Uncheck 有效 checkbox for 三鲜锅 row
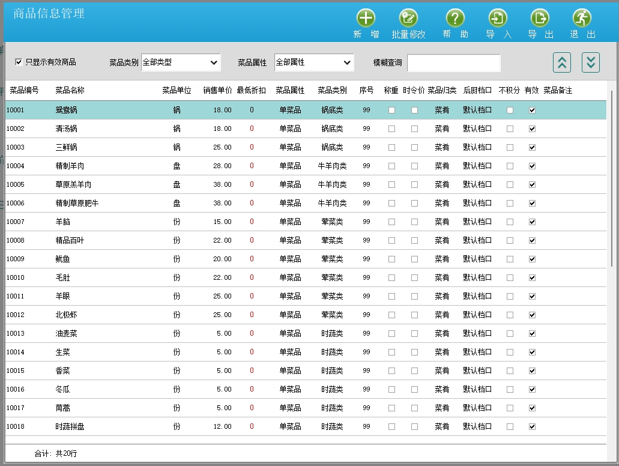This screenshot has height=466, width=619. click(532, 148)
